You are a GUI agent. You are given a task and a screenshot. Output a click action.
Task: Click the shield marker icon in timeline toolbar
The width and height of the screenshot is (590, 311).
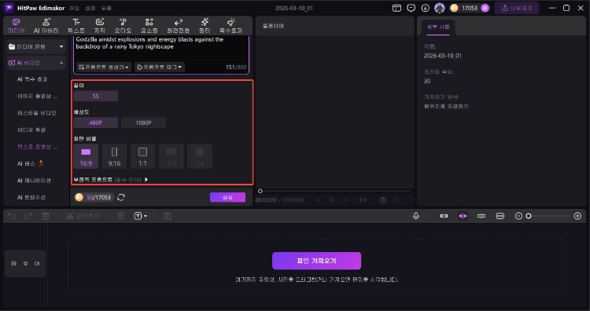click(x=121, y=216)
